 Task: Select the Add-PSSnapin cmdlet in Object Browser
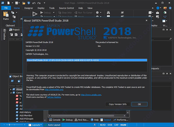tap(26, 119)
